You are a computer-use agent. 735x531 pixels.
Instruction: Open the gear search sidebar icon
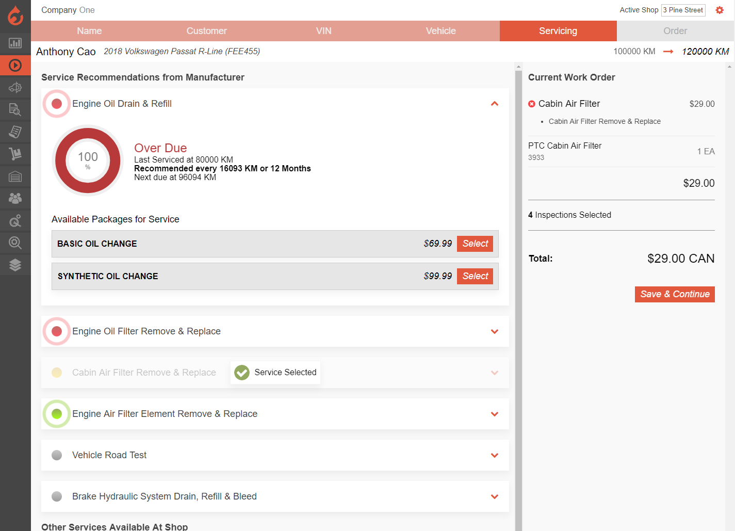pos(15,243)
